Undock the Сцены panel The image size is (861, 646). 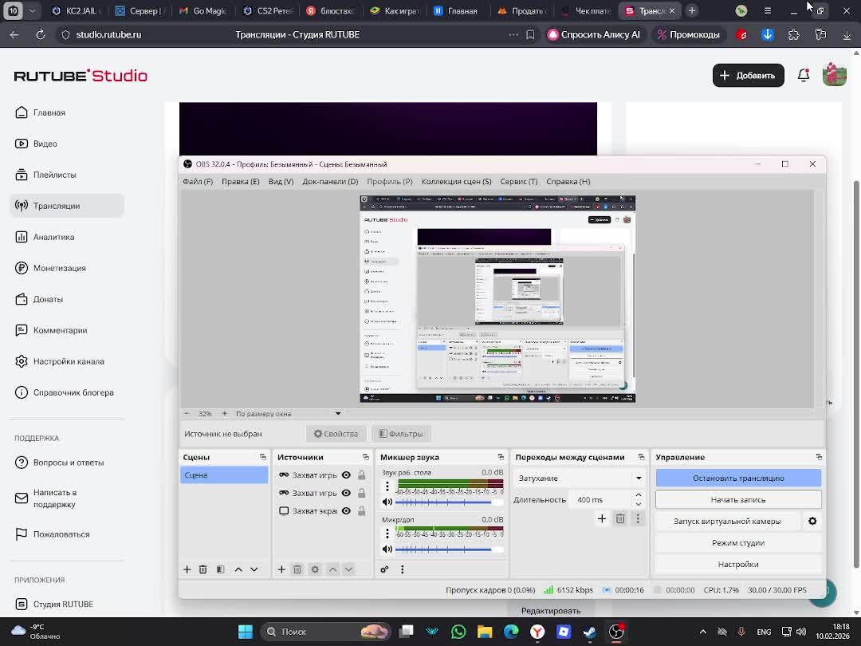tap(263, 457)
